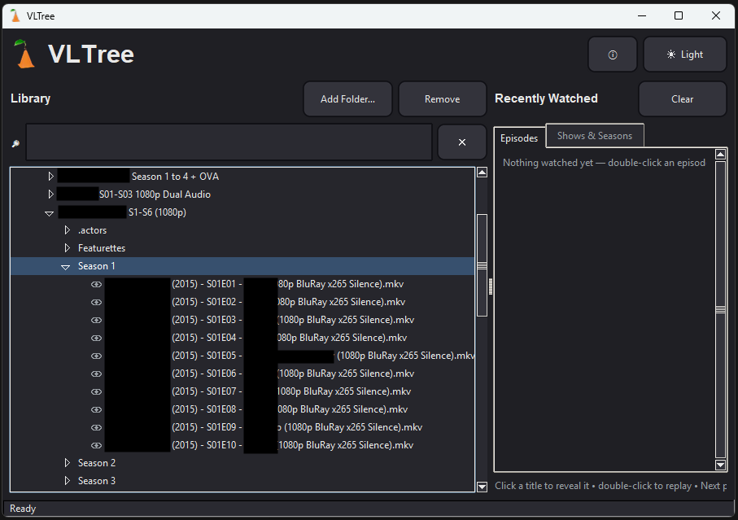
Task: Click 'Nothing watched yet' message text
Action: [x=604, y=163]
